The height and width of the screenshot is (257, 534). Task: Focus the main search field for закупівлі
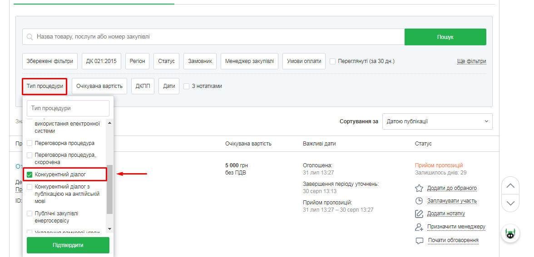tap(213, 37)
